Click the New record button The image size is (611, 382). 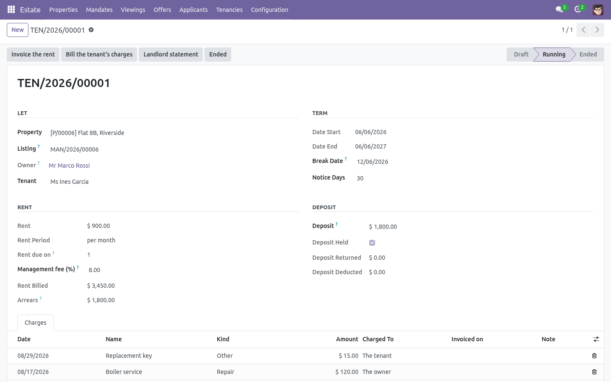(x=17, y=30)
